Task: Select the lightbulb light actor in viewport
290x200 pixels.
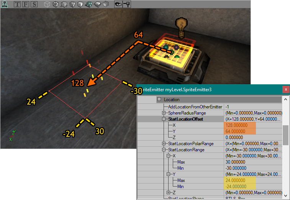Action: (182, 28)
